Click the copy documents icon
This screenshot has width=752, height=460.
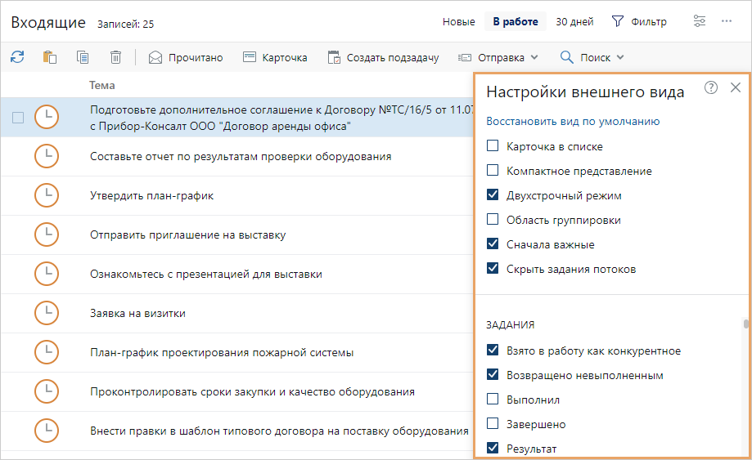click(x=83, y=57)
